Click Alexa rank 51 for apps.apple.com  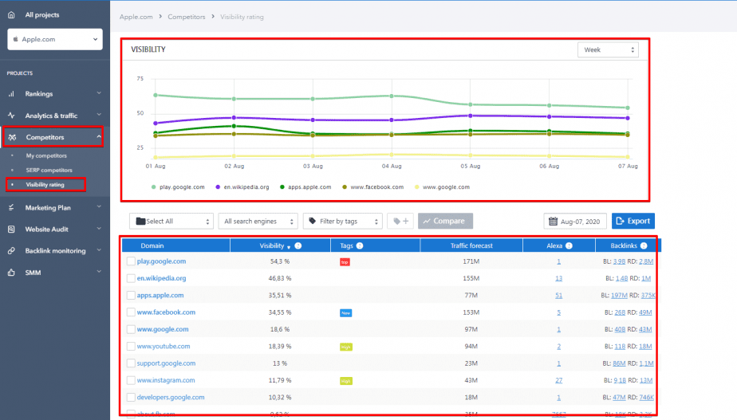[x=558, y=296]
